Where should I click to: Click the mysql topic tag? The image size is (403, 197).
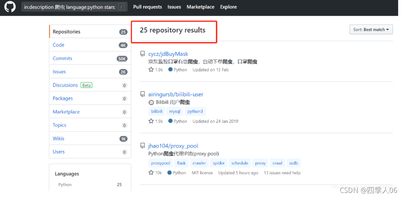point(175,112)
